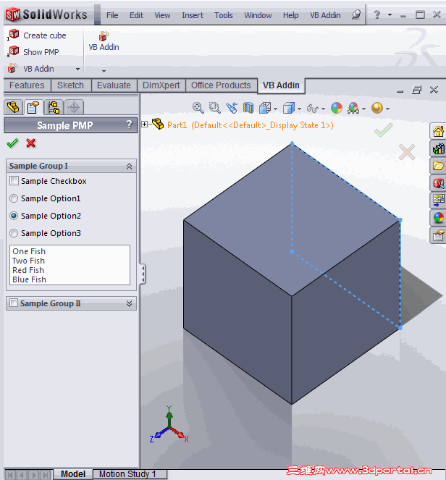Open the View menu
Screen dimensions: 446x480
(x=162, y=15)
